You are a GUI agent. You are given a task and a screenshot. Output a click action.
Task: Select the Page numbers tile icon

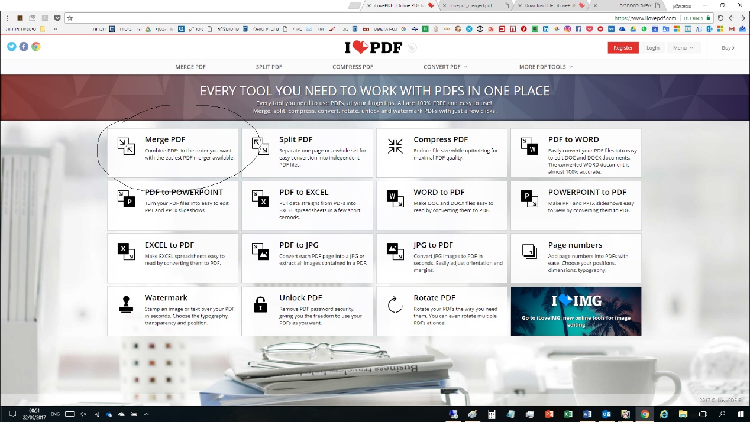point(529,251)
